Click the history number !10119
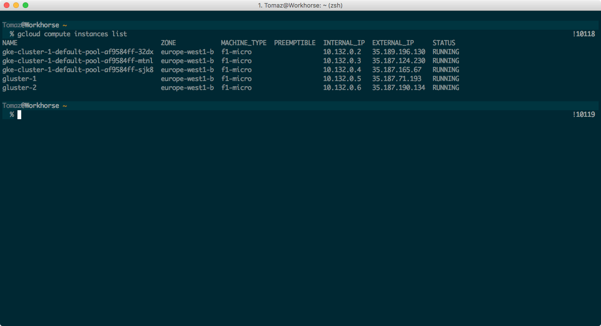 click(x=584, y=114)
